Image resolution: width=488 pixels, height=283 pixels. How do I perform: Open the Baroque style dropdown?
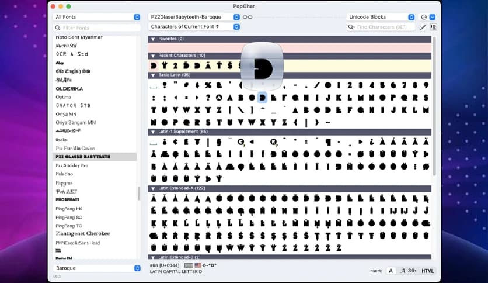(x=97, y=268)
